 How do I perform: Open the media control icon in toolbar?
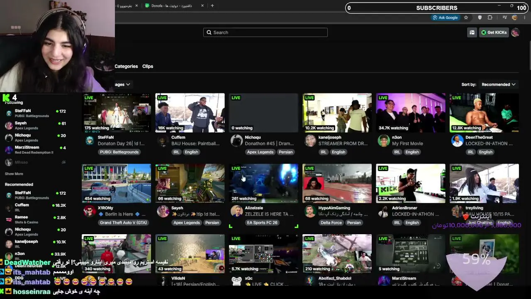point(505,17)
